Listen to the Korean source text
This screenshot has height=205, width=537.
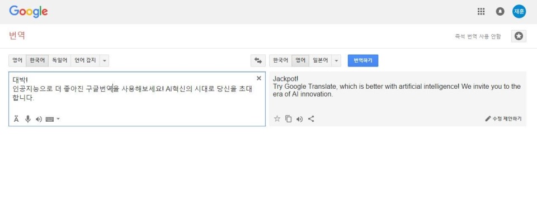[x=39, y=119]
